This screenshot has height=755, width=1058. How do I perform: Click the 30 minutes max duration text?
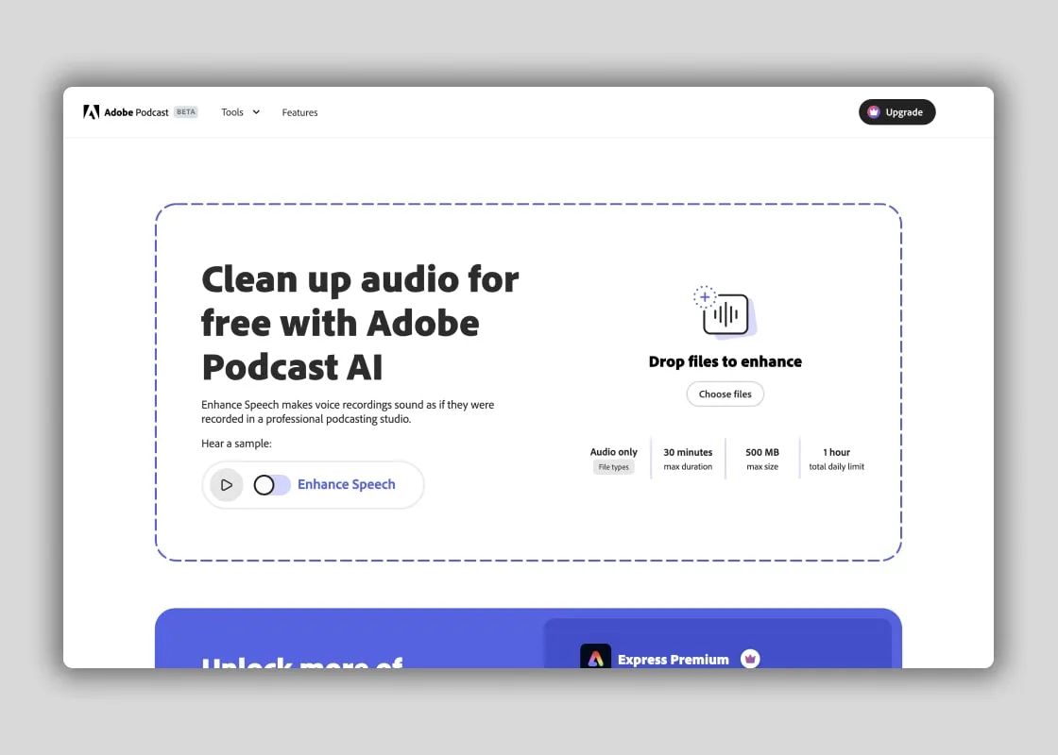[688, 459]
